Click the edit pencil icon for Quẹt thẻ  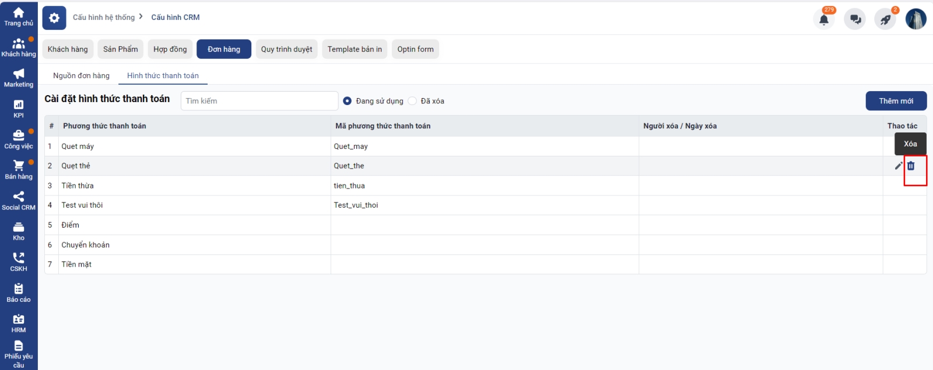point(898,166)
